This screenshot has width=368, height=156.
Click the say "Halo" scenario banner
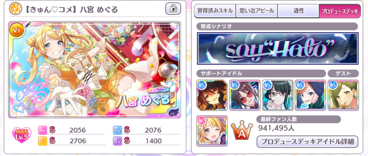coord(278,48)
